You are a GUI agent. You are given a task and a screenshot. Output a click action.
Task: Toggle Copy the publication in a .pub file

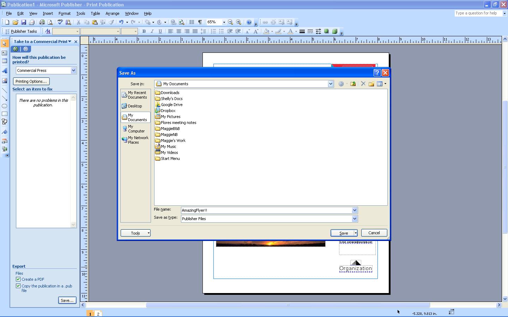point(18,286)
